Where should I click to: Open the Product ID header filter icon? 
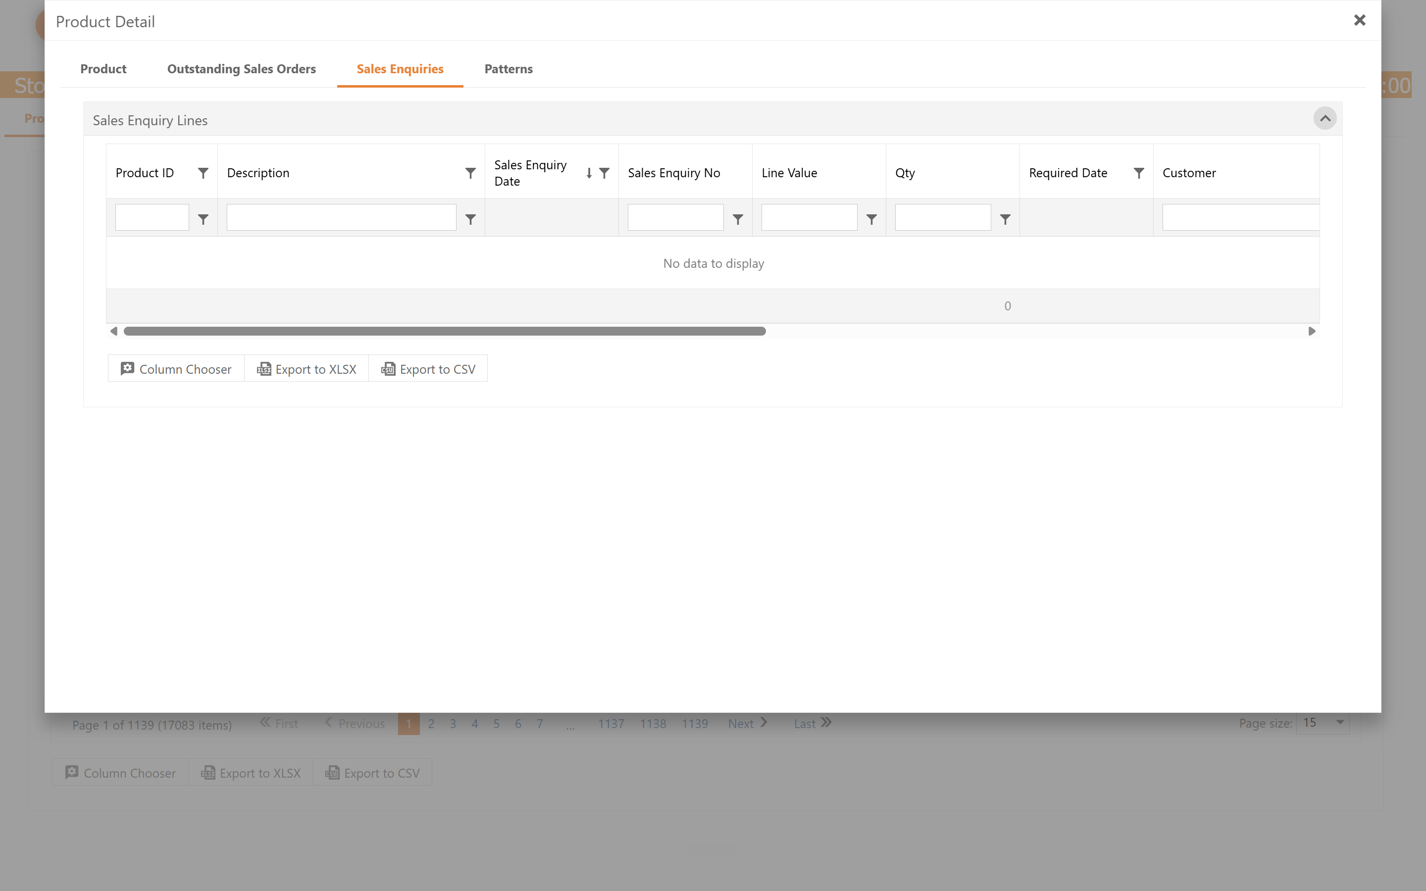[x=203, y=173]
